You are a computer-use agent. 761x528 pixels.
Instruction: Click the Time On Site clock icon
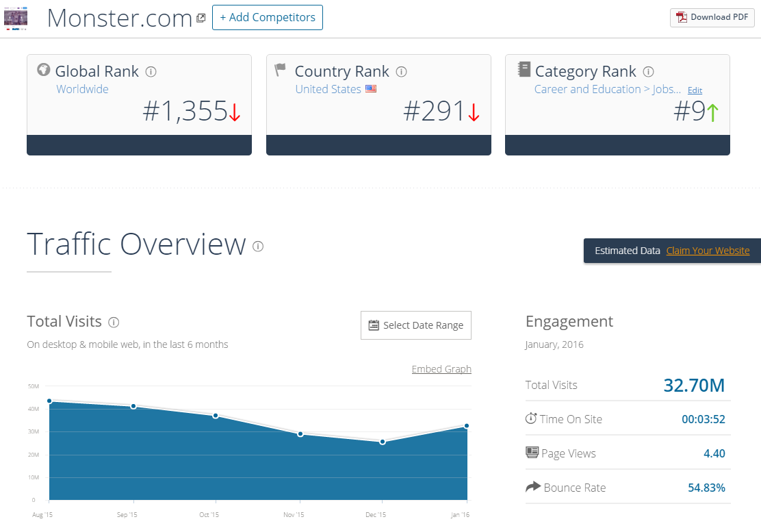pos(530,418)
